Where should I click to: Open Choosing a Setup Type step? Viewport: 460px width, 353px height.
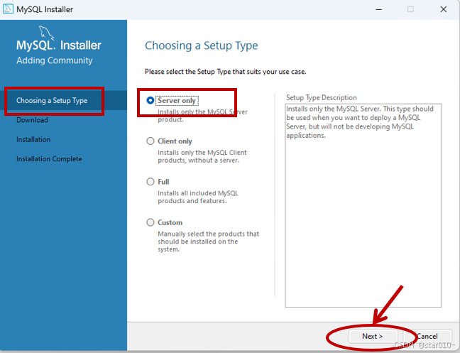tap(63, 100)
